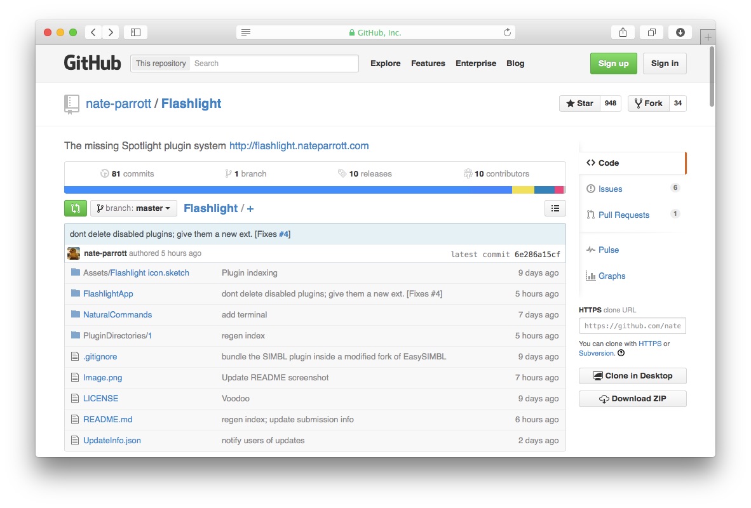The width and height of the screenshot is (751, 508).
Task: Open the .gitignore file
Action: [100, 356]
